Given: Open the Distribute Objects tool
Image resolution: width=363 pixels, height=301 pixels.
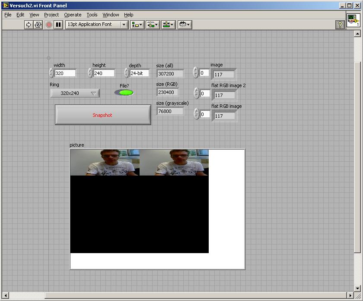Looking at the screenshot, I should 153,25.
